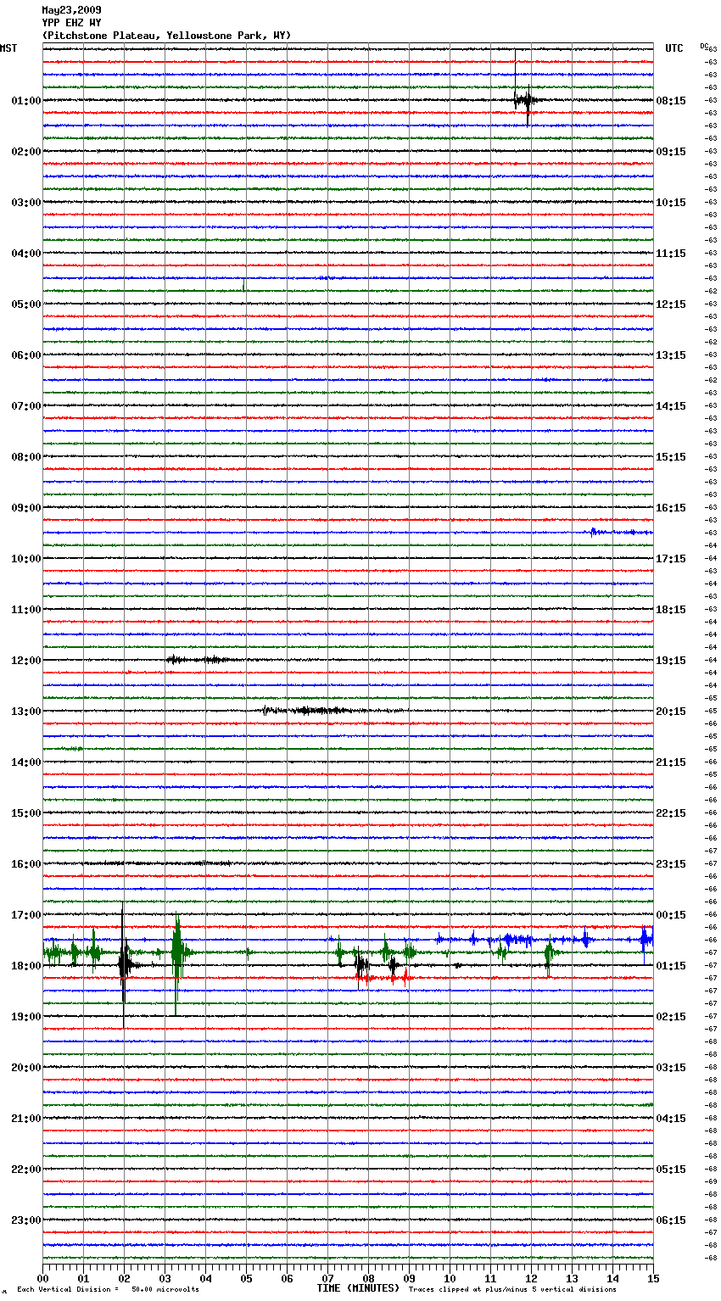721x1301 pixels.
Task: Click the Pitchstone Plateau location title
Action: pyautogui.click(x=166, y=36)
